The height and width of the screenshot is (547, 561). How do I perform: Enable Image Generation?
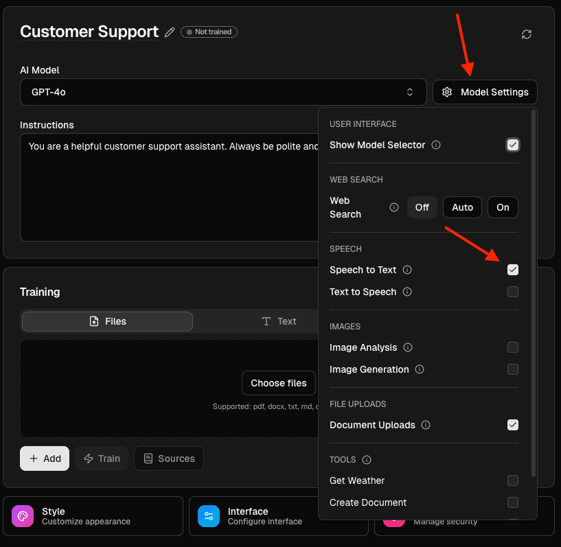coord(513,369)
